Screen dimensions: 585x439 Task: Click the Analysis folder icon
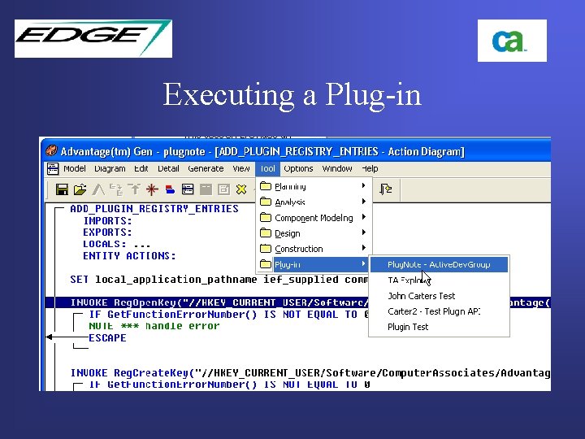[265, 202]
